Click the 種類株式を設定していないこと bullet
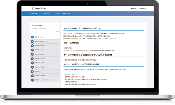 point(74,77)
